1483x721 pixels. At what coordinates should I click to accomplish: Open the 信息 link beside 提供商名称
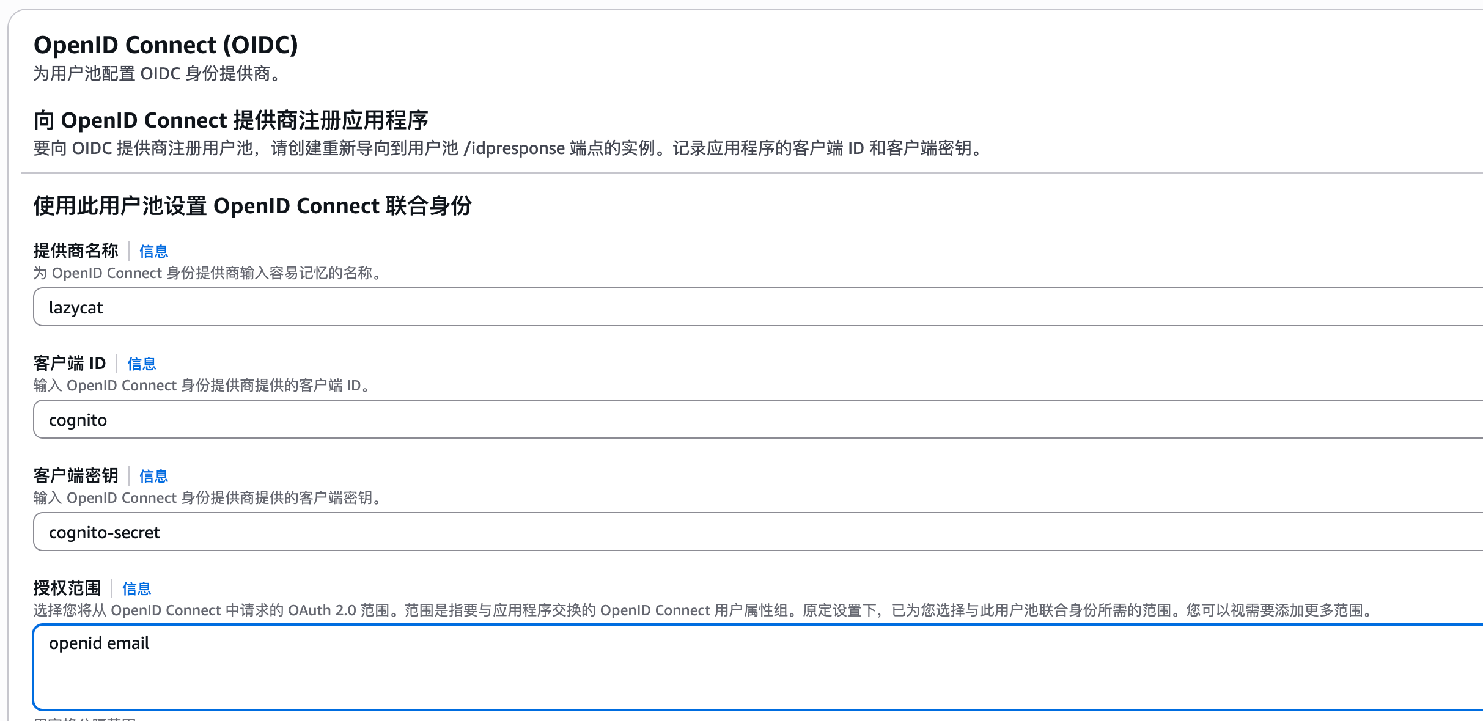(x=153, y=251)
